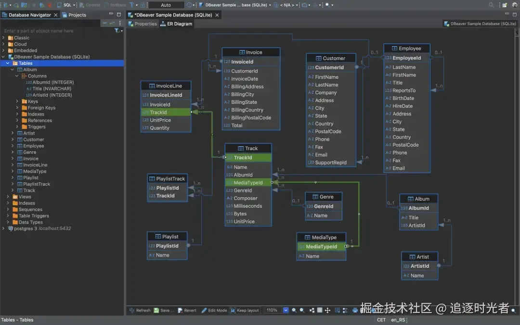Collapse the Tables node in navigator
The height and width of the screenshot is (325, 520).
(8, 63)
